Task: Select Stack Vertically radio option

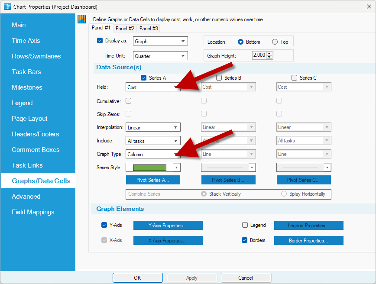Action: point(204,194)
